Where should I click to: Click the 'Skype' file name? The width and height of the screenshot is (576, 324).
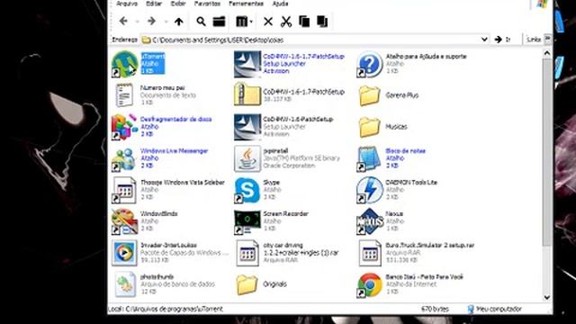pos(271,182)
